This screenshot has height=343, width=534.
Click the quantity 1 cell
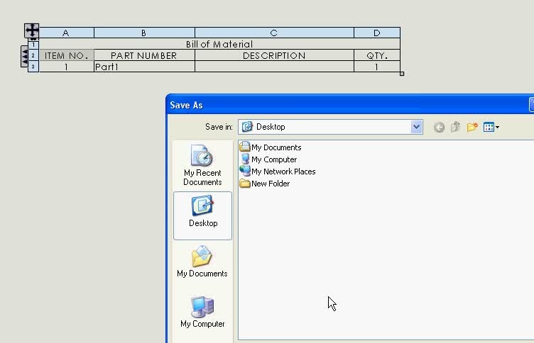377,67
